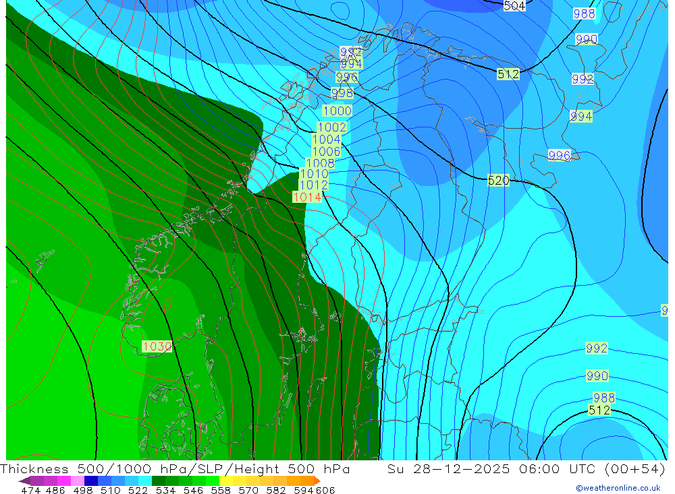
Task: Pick the yellow 558 legend color swatch
Action: click(226, 481)
